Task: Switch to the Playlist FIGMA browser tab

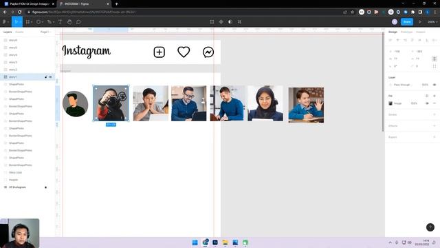Action: (x=29, y=4)
